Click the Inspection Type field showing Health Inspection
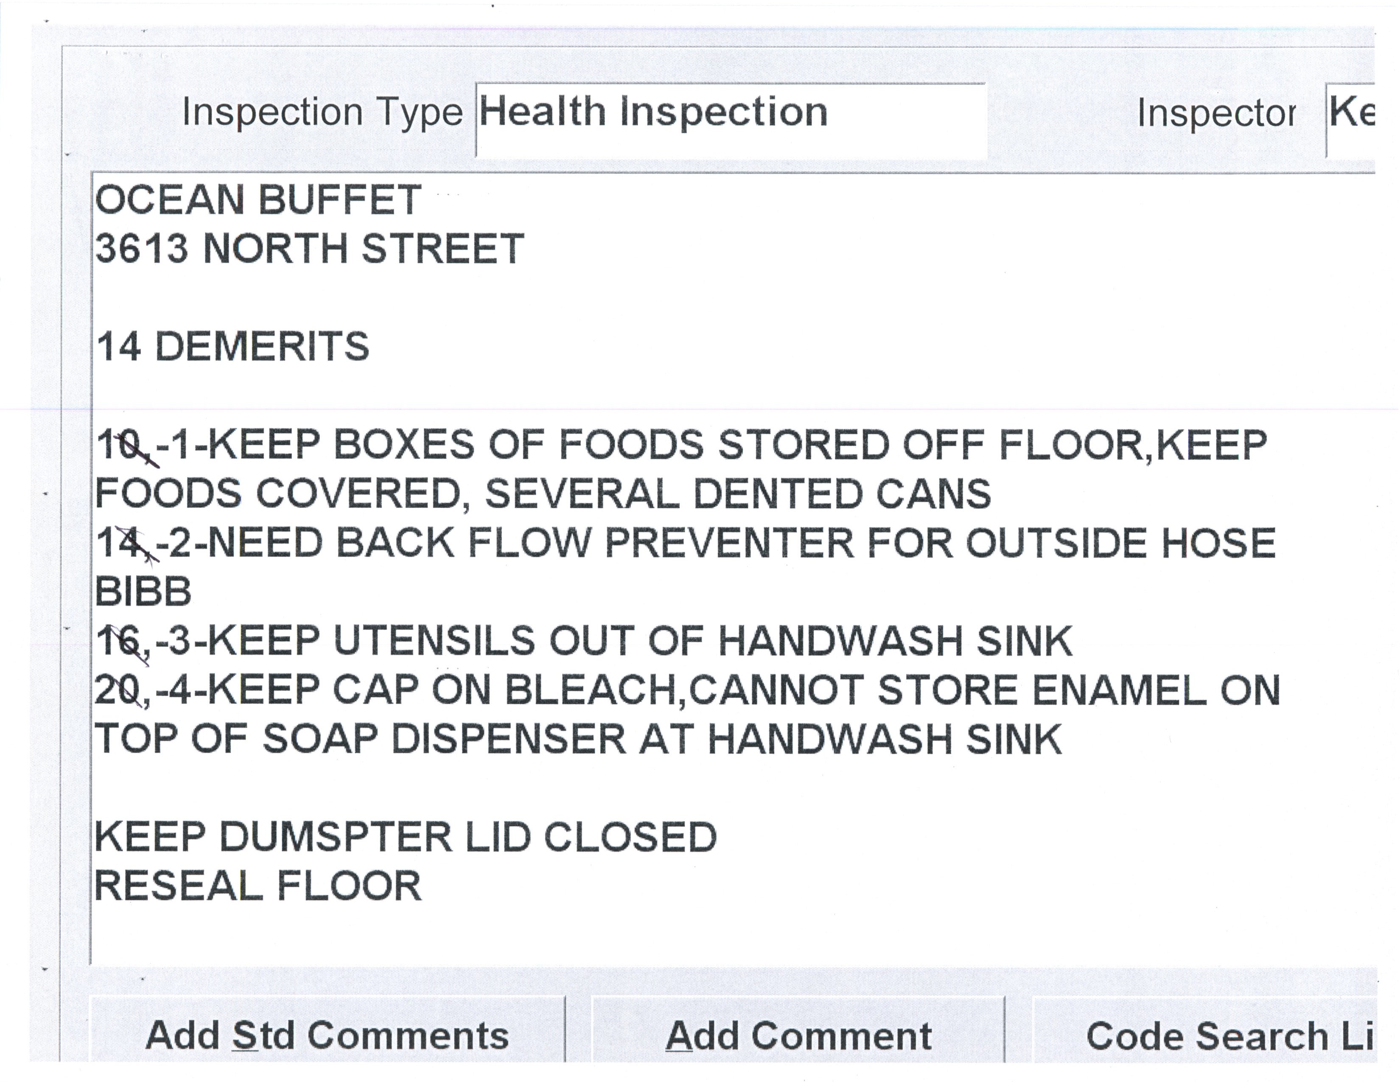 coord(731,119)
